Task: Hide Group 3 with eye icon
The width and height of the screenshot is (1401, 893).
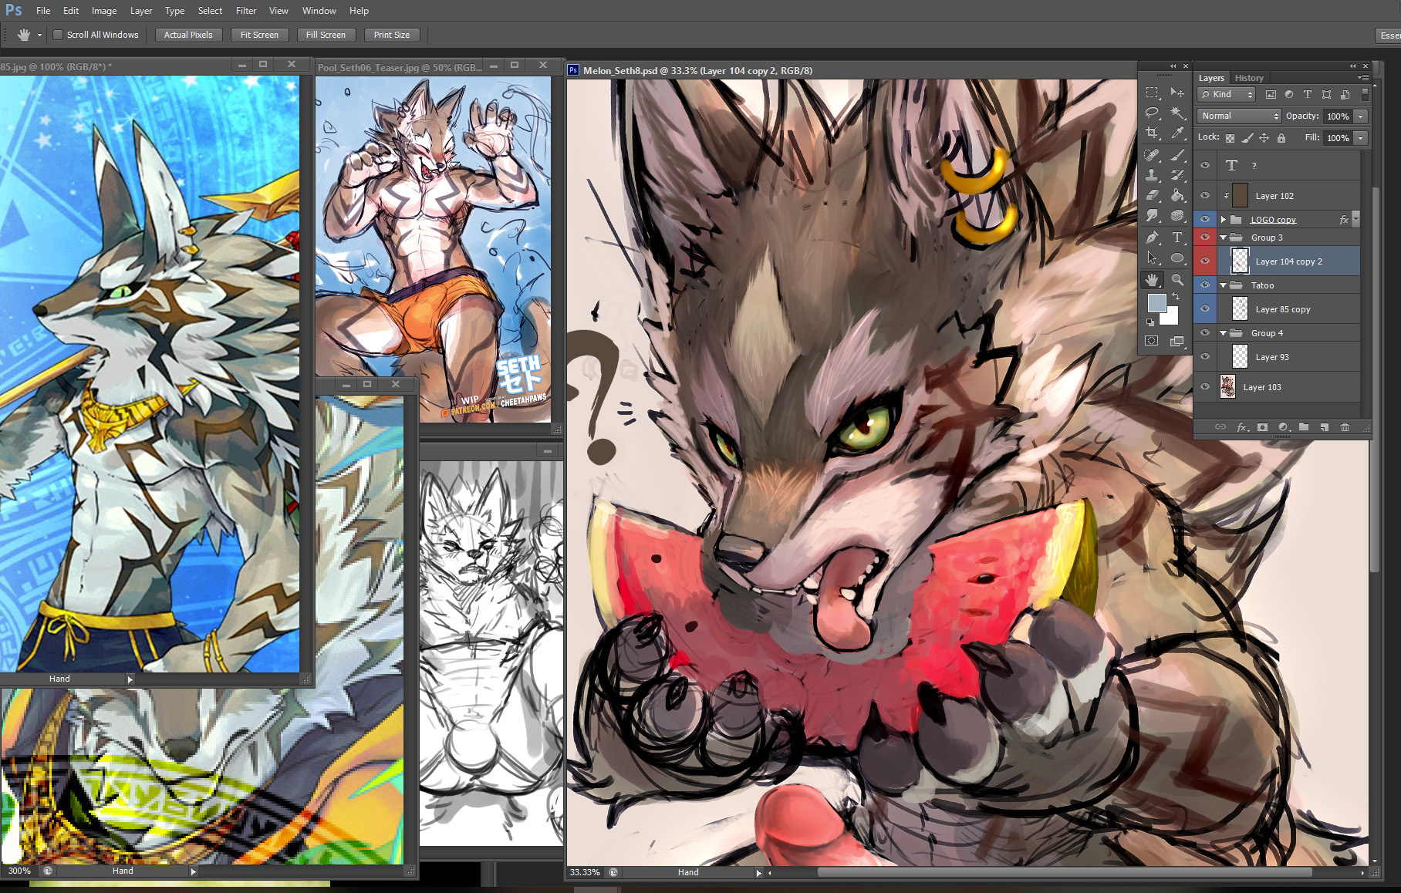Action: click(x=1205, y=238)
